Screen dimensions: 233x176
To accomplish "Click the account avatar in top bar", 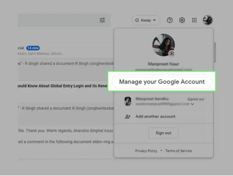I will [x=208, y=20].
